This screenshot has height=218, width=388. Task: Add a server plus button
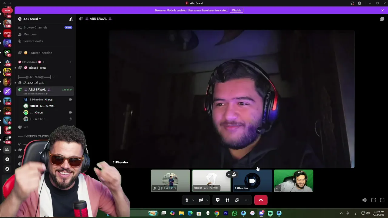click(7, 159)
